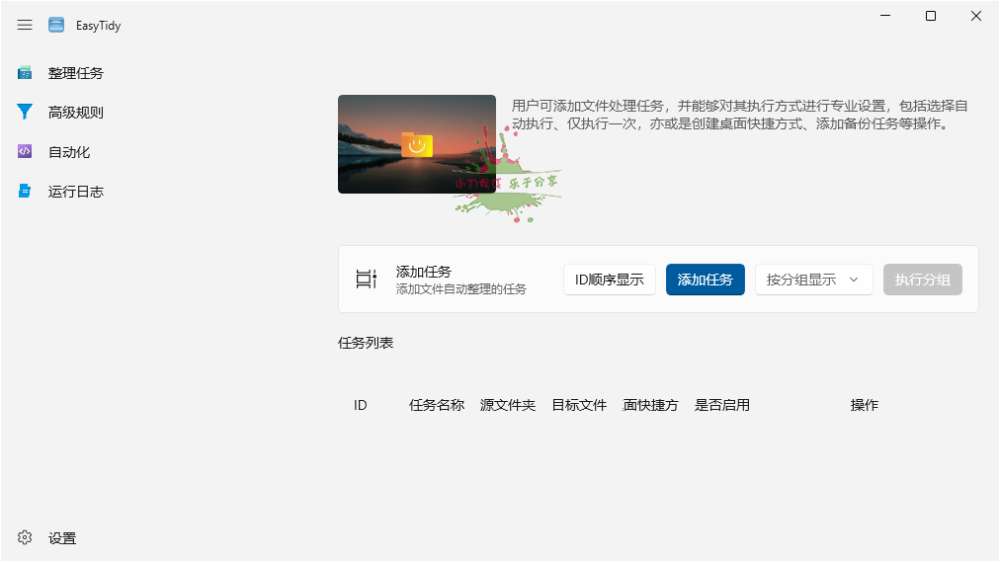Click the hamburger navigation menu icon
1000x562 pixels.
[25, 26]
